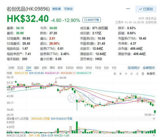Switch to the 五日 chart tab
Screen dimensions: 158x137
(20, 68)
